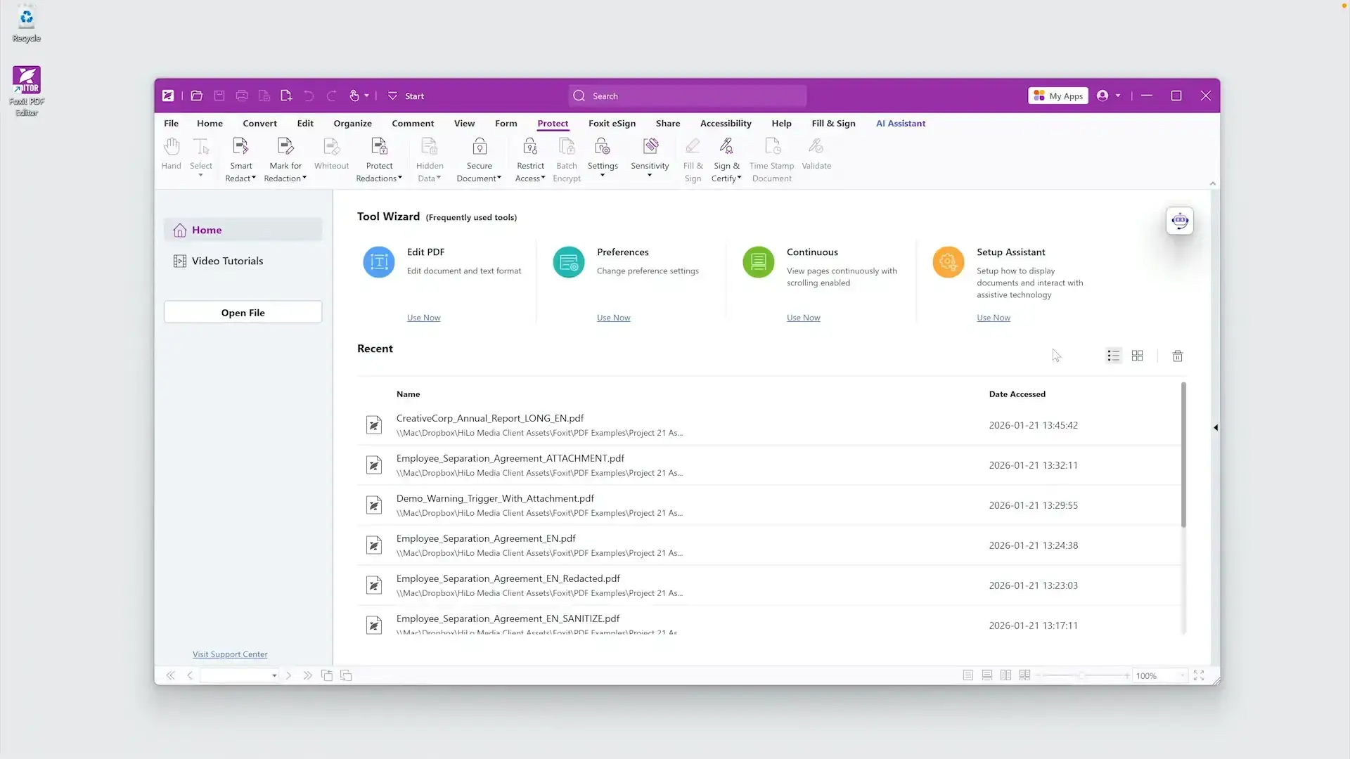Click Use Now under Edit PDF

[x=423, y=318]
